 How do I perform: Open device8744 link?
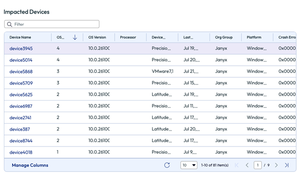[21, 141]
